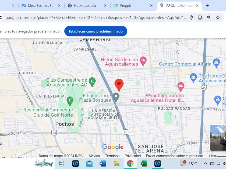Click the Términos link
Image resolution: width=226 pixels, height=169 pixels.
(112, 156)
